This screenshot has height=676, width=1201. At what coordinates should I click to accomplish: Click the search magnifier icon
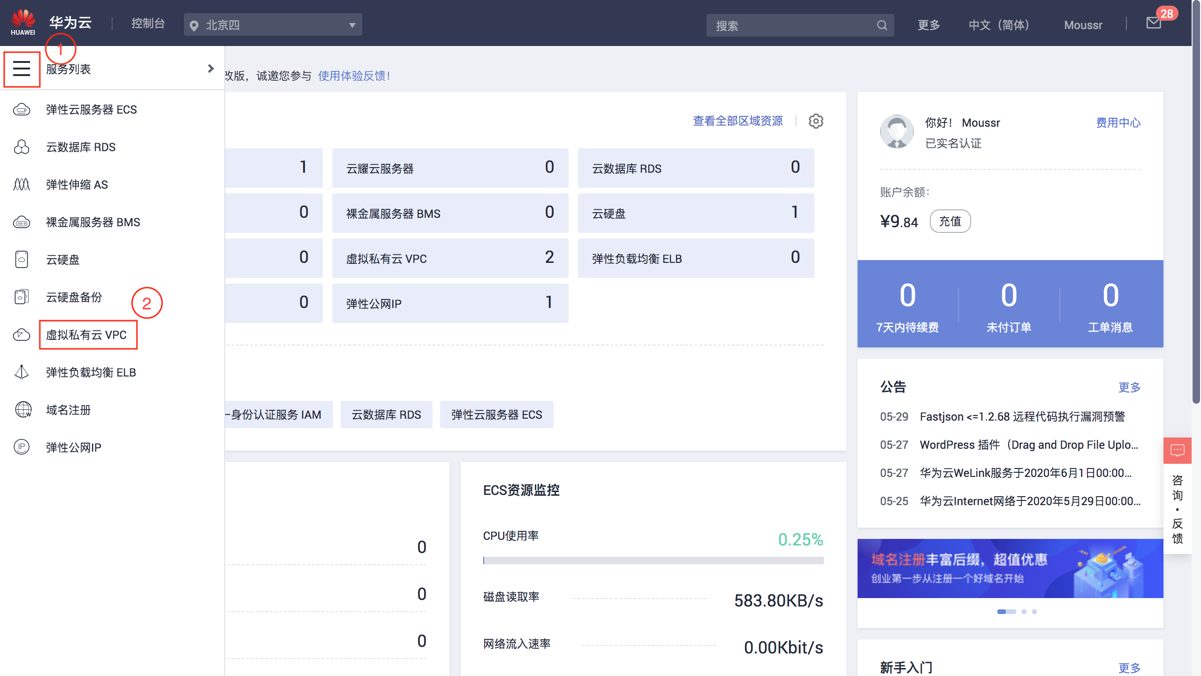(882, 25)
